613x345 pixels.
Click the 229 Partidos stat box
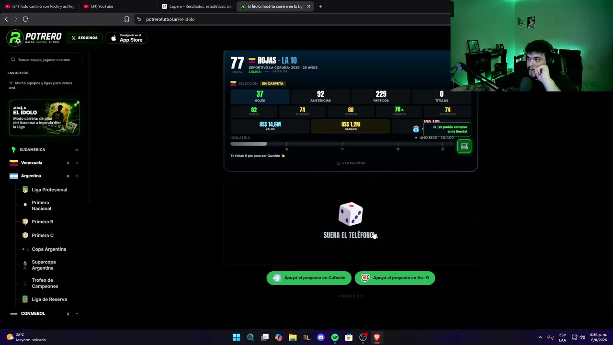coord(381,96)
